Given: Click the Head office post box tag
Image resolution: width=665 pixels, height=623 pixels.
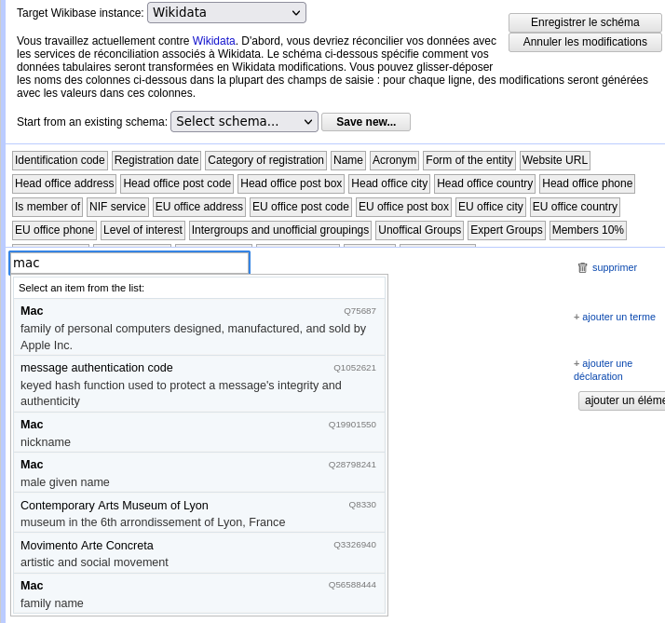Looking at the screenshot, I should click(291, 183).
